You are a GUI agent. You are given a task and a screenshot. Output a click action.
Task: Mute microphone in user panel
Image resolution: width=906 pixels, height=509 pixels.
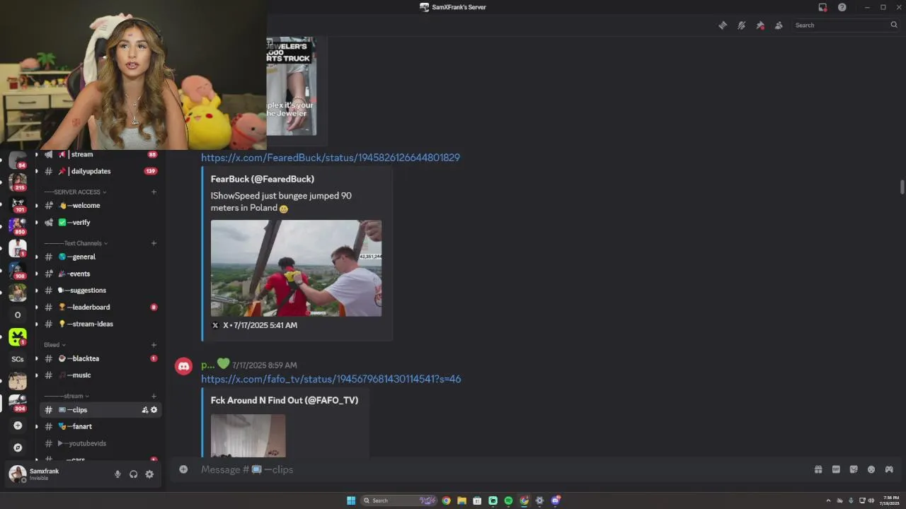[x=117, y=474]
